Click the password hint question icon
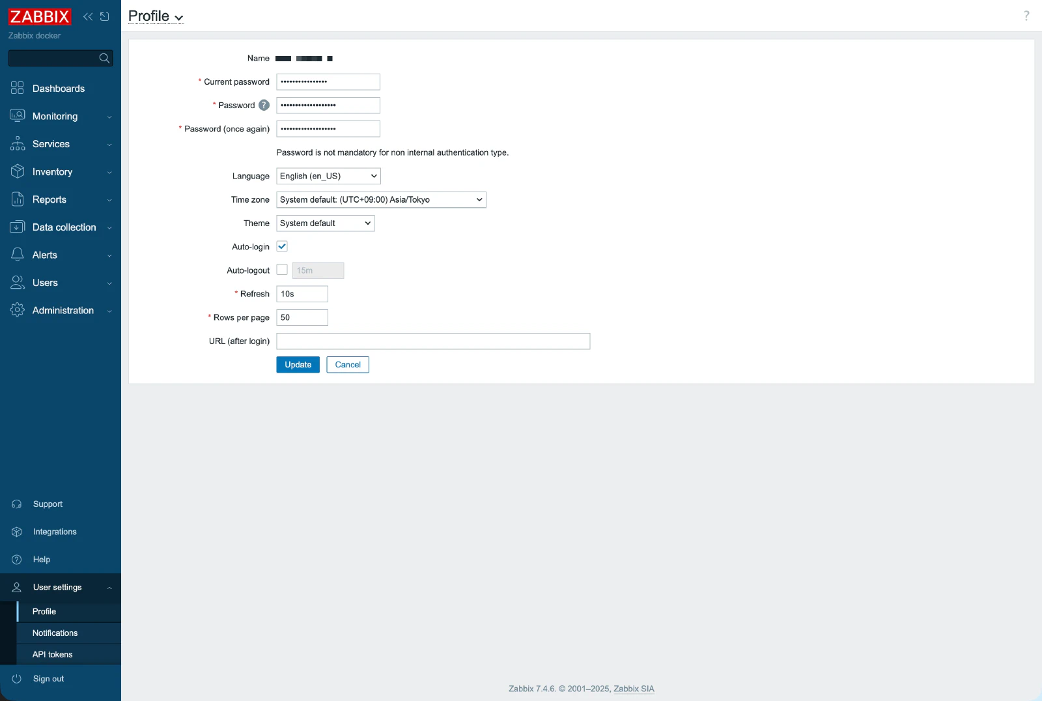This screenshot has height=701, width=1042. point(264,105)
